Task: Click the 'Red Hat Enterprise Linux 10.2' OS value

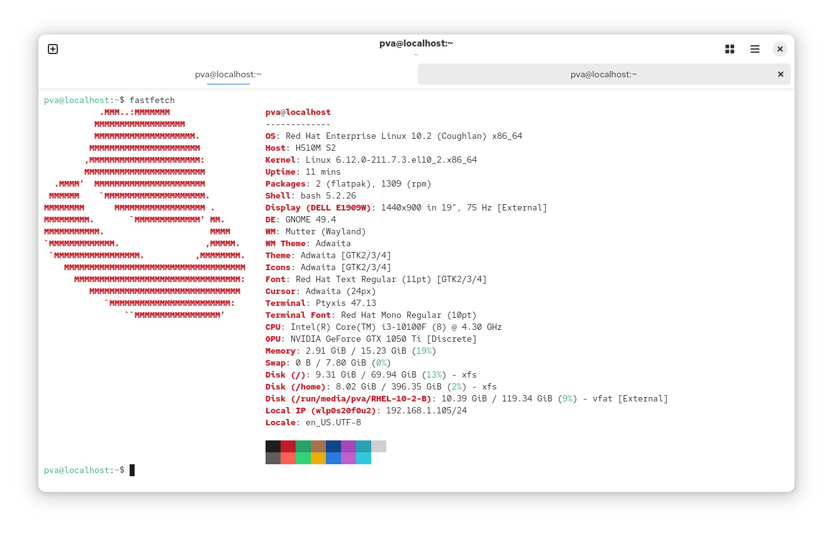Action: tap(359, 136)
